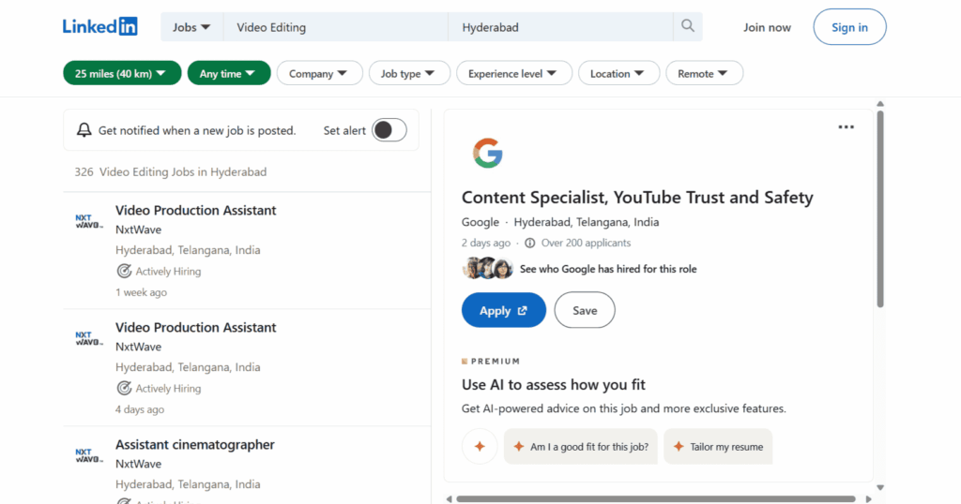Open the Experience level filter
Viewport: 961px width, 504px height.
coord(513,73)
